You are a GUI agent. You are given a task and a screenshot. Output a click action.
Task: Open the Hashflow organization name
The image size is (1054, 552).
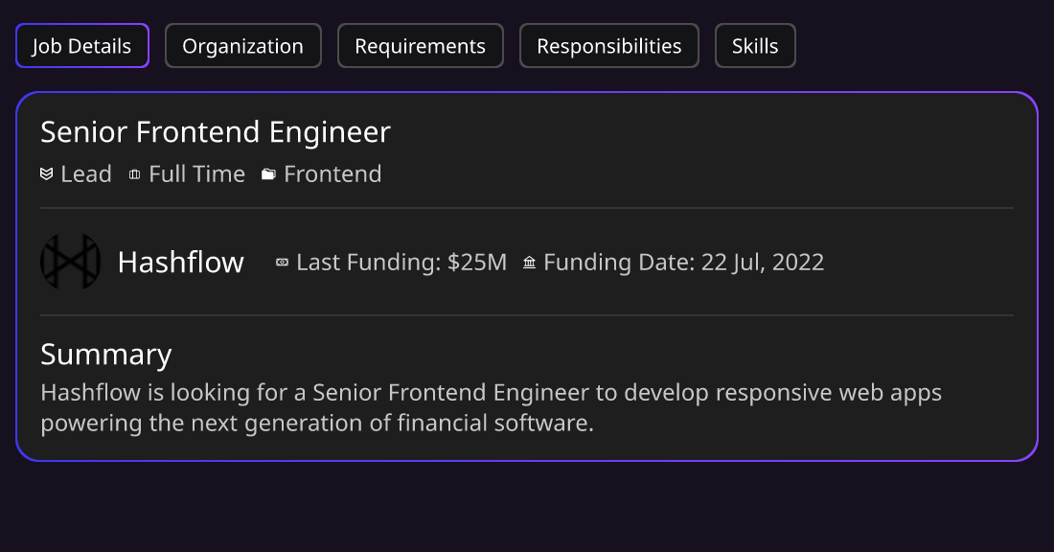(x=181, y=262)
